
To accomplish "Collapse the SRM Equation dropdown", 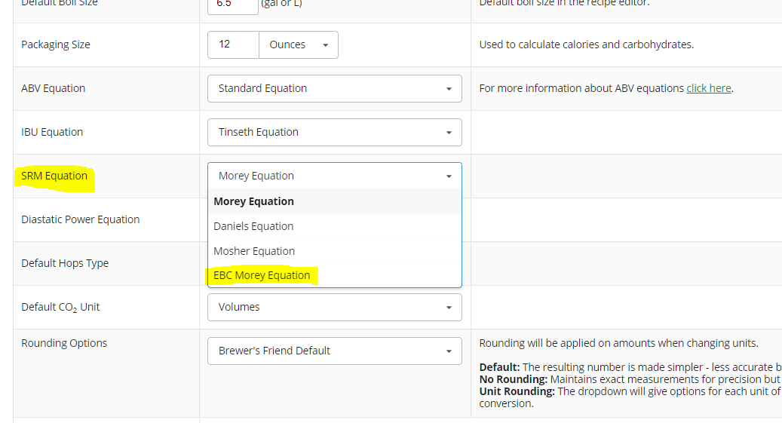I will pyautogui.click(x=334, y=176).
